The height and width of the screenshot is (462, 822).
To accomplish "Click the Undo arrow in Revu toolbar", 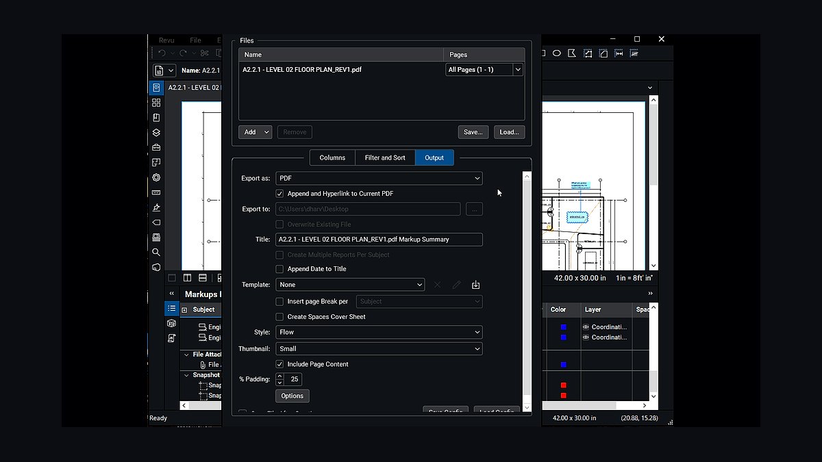I will pos(162,53).
